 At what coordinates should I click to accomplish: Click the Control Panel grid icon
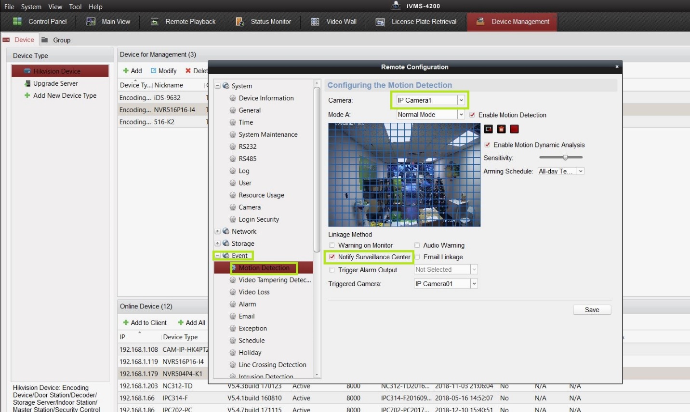17,21
